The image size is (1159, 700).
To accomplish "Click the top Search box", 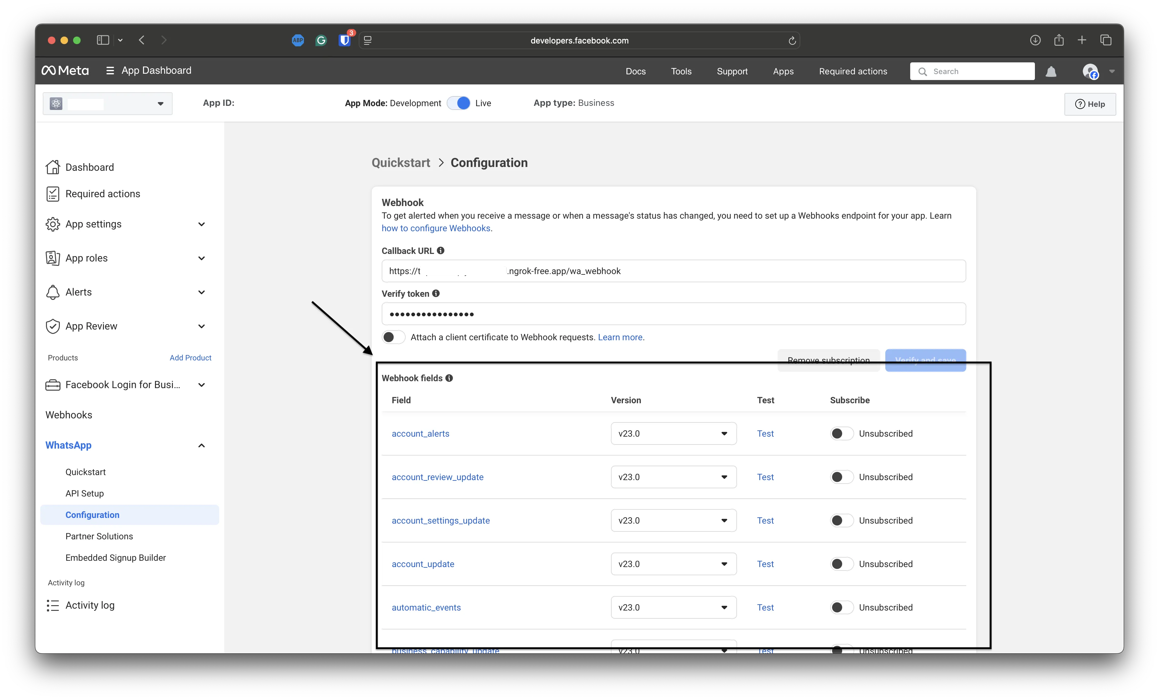I will [x=972, y=72].
